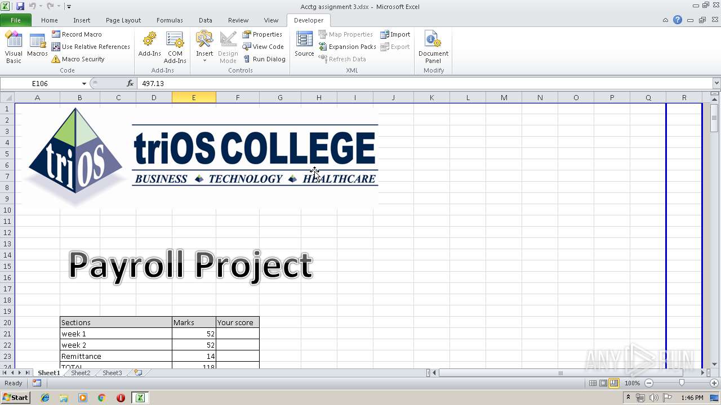Zoom in with the plus button
Viewport: 721px width, 405px height.
tap(714, 383)
